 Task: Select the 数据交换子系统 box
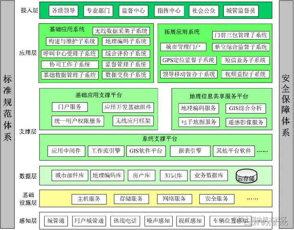tap(126, 75)
